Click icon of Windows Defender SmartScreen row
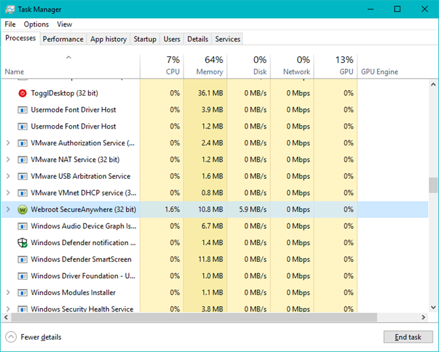The width and height of the screenshot is (439, 352). (x=22, y=259)
